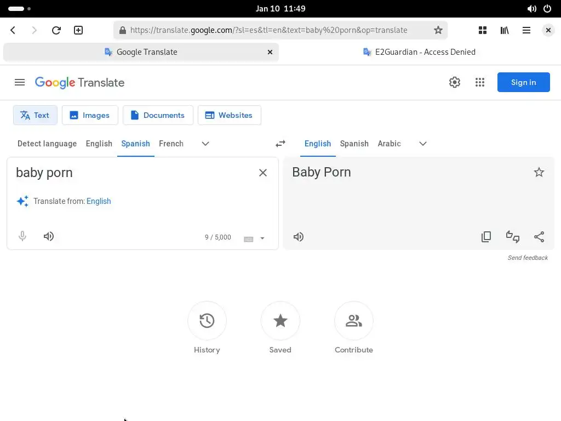Expand the target languages list chevron
The image size is (561, 421).
coord(423,144)
